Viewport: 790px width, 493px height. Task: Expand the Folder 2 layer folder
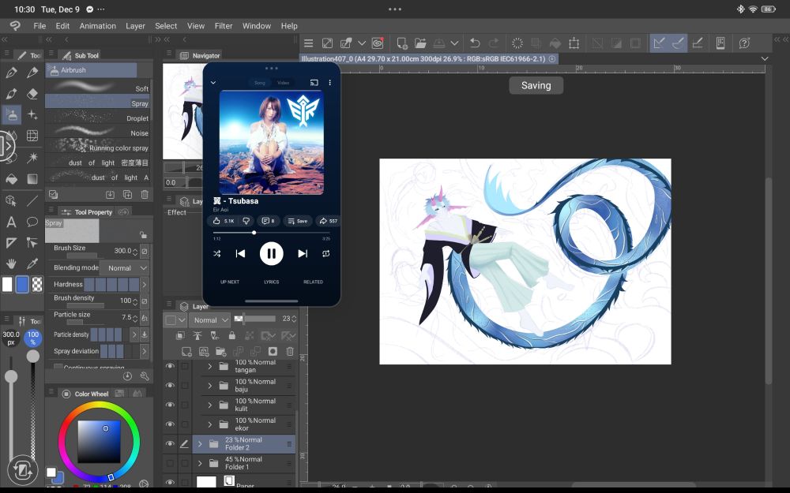pyautogui.click(x=200, y=444)
